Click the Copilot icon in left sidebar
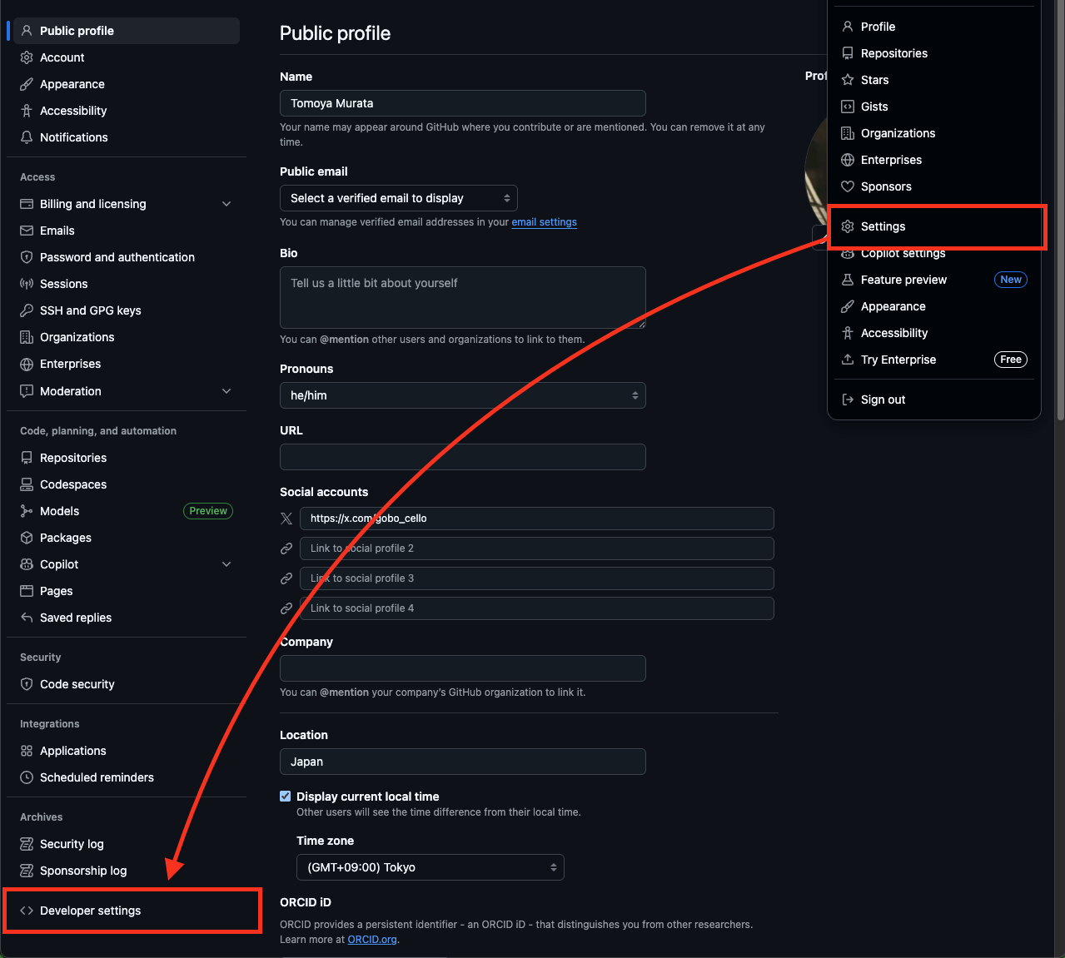 [x=27, y=564]
